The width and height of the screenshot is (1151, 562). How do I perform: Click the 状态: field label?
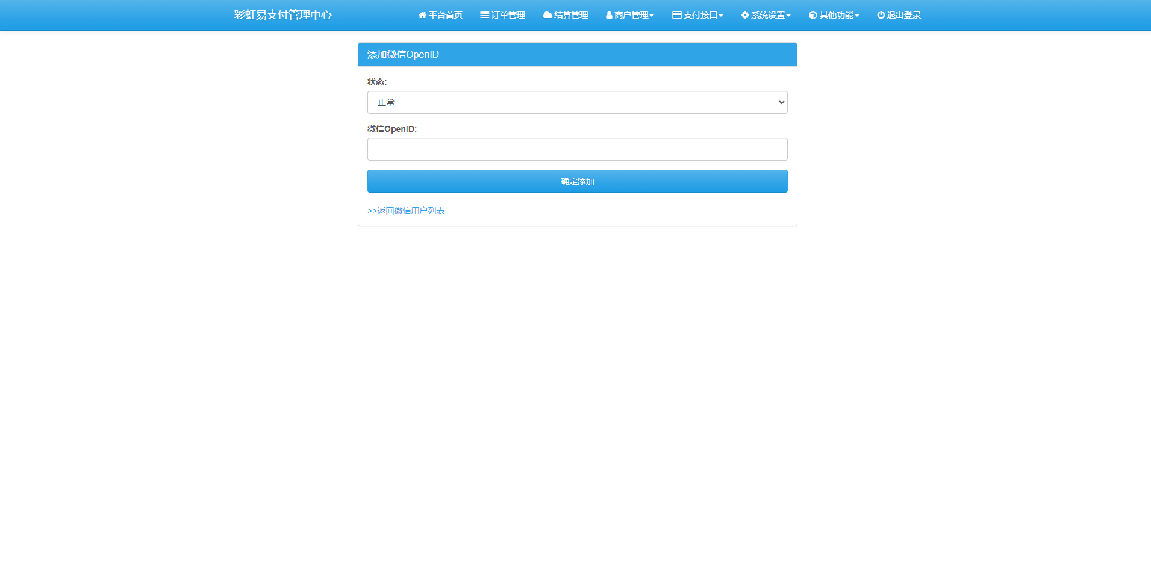(x=377, y=82)
